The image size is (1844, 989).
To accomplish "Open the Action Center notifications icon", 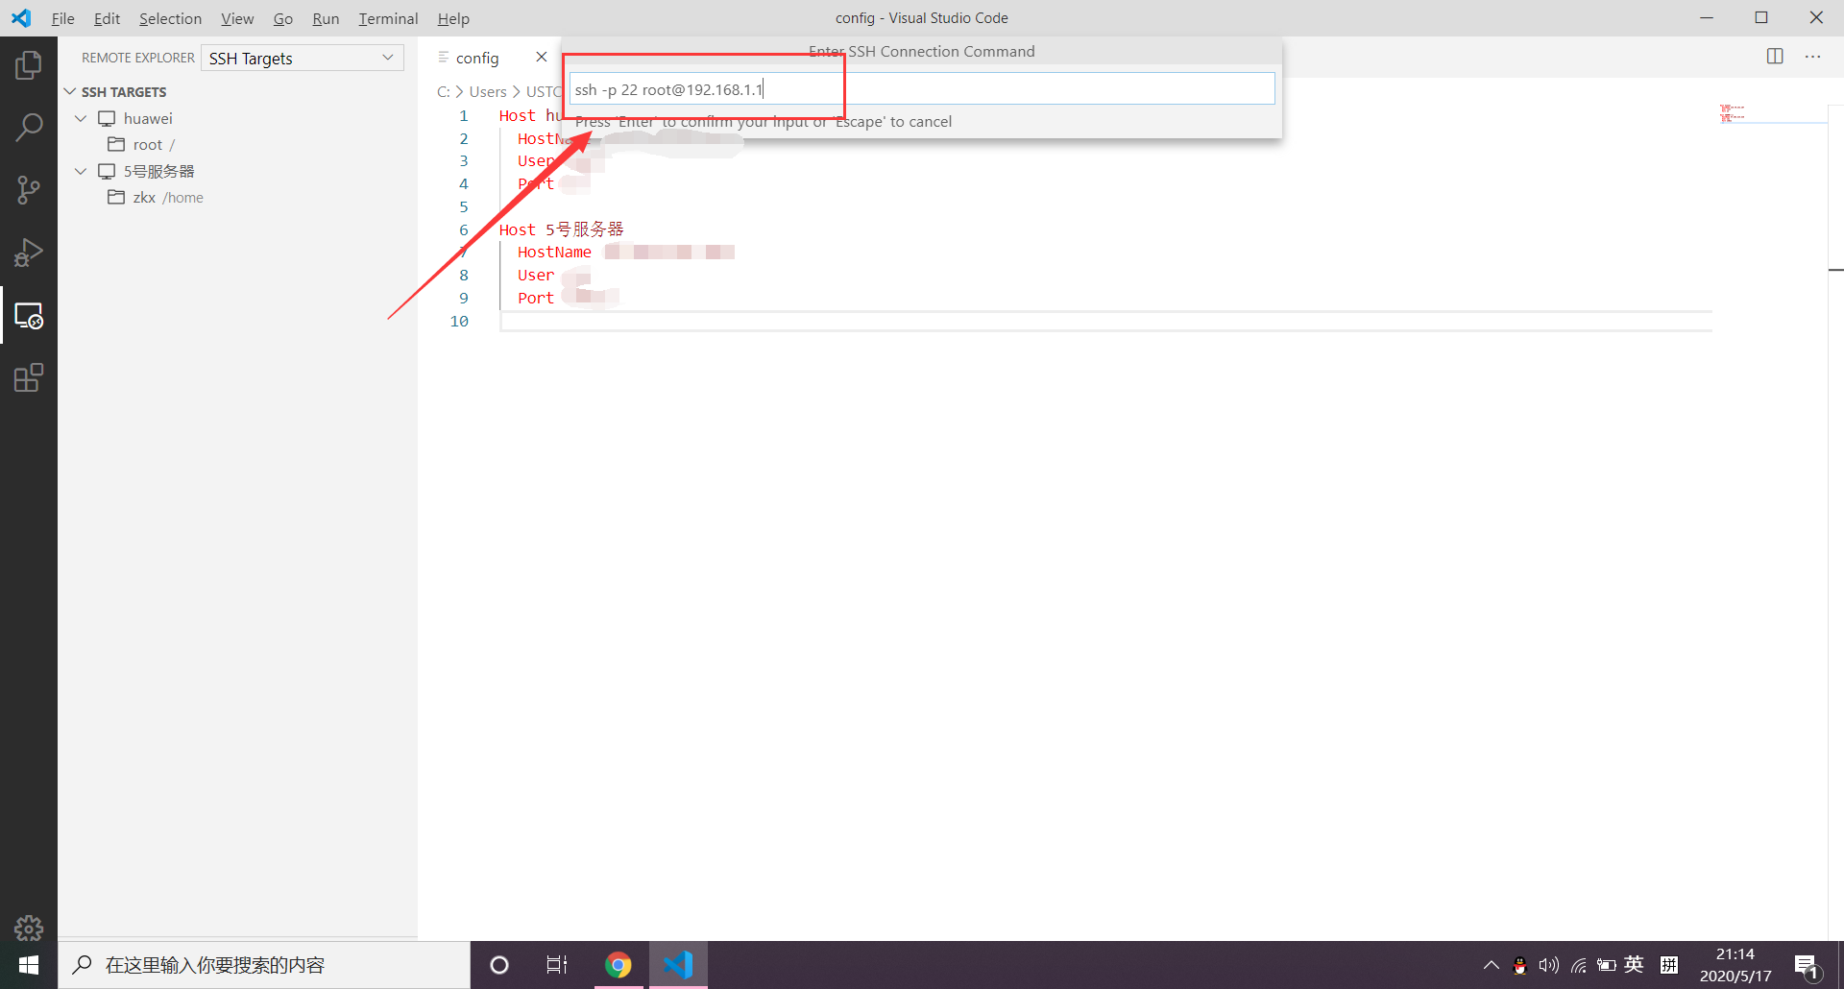I will click(1807, 966).
